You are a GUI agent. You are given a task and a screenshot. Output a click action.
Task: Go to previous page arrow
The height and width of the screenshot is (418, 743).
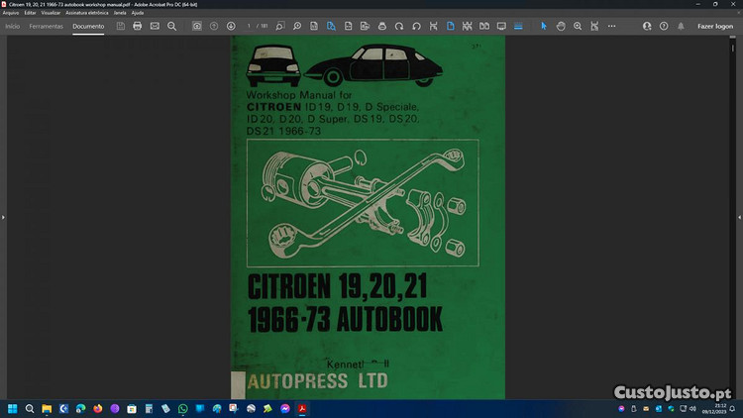214,26
